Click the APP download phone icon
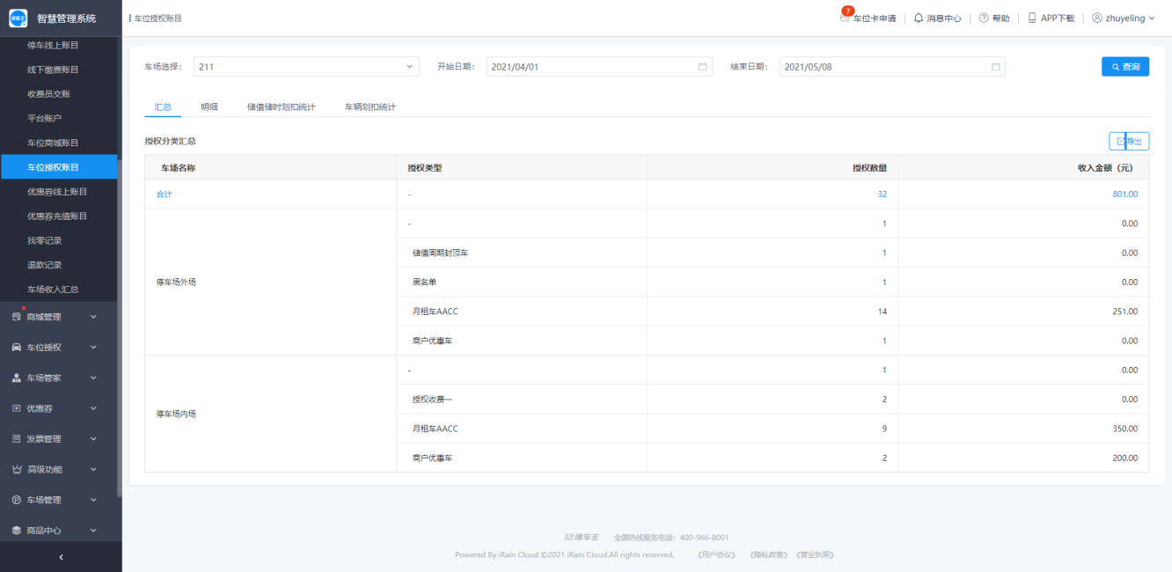The width and height of the screenshot is (1172, 572). (1032, 18)
